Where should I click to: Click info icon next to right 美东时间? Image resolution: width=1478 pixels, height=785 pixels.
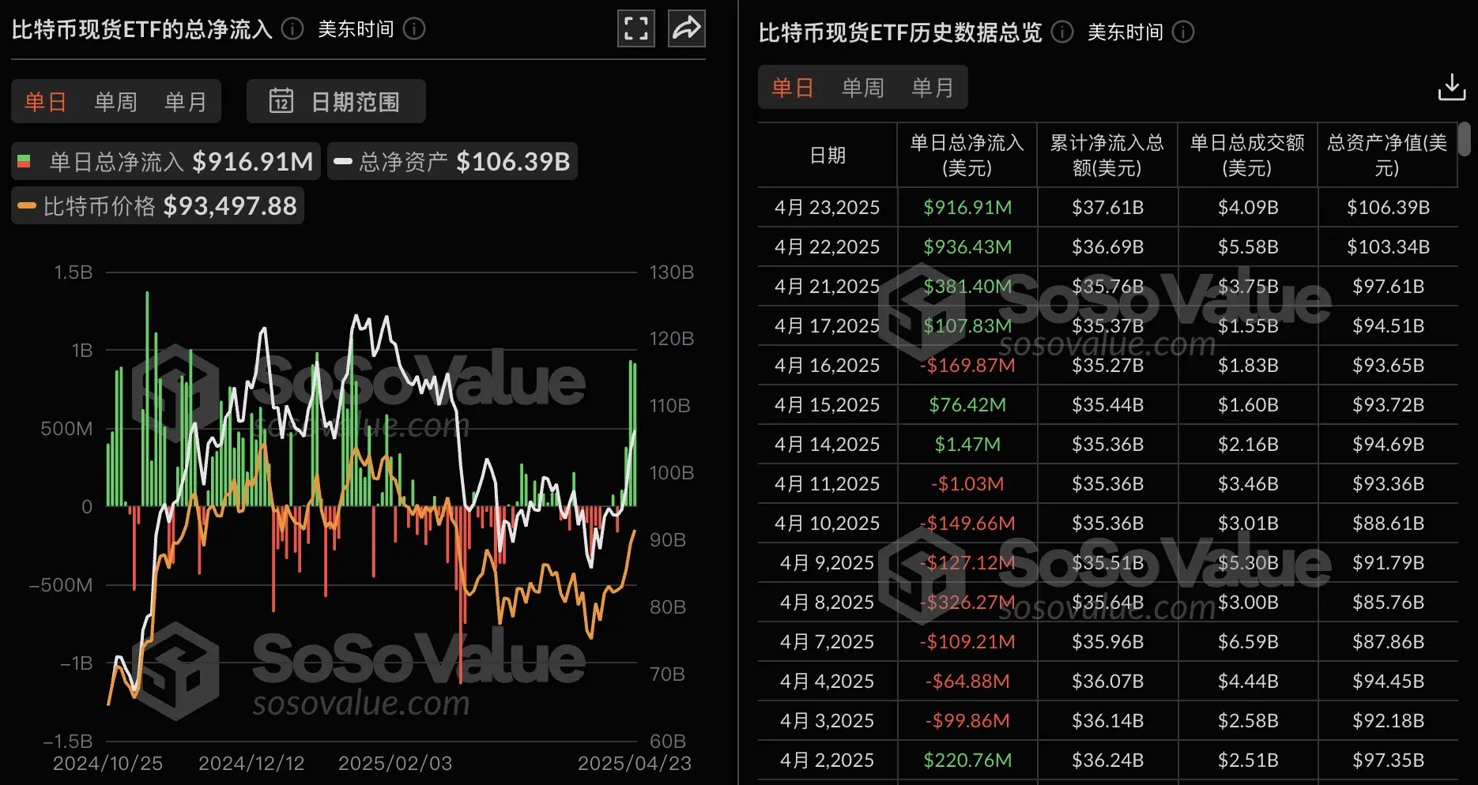click(x=1183, y=32)
